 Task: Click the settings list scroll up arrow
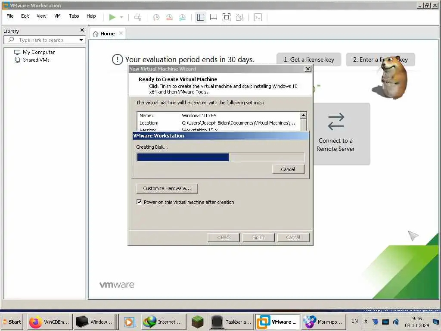304,115
